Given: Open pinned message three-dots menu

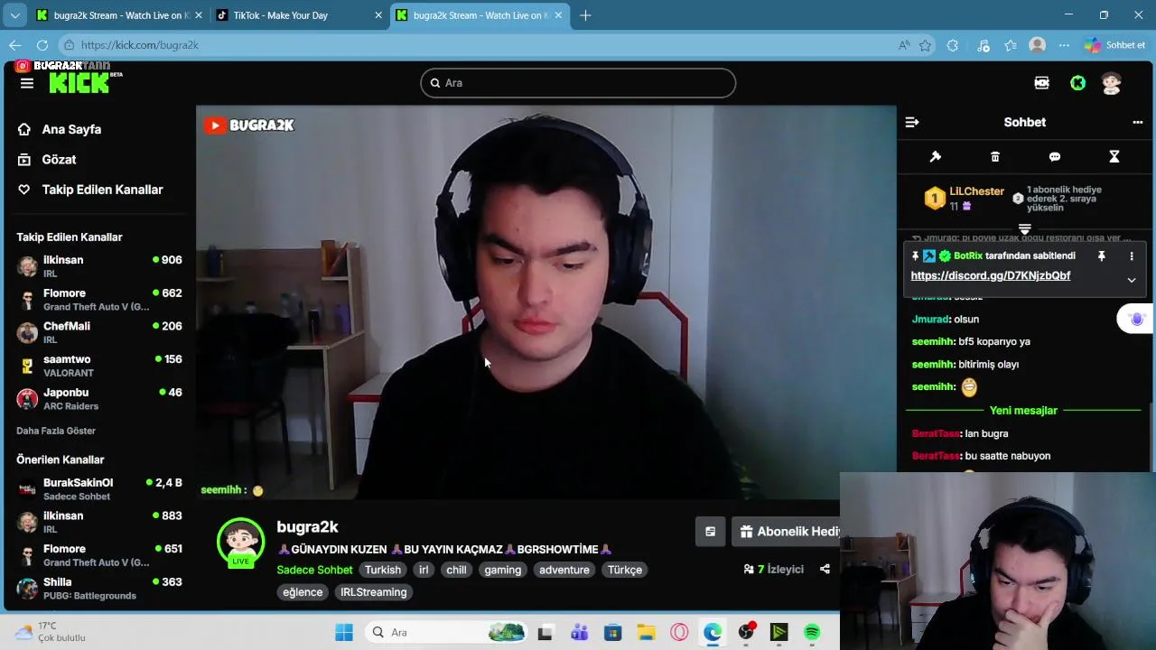Looking at the screenshot, I should pos(1131,256).
